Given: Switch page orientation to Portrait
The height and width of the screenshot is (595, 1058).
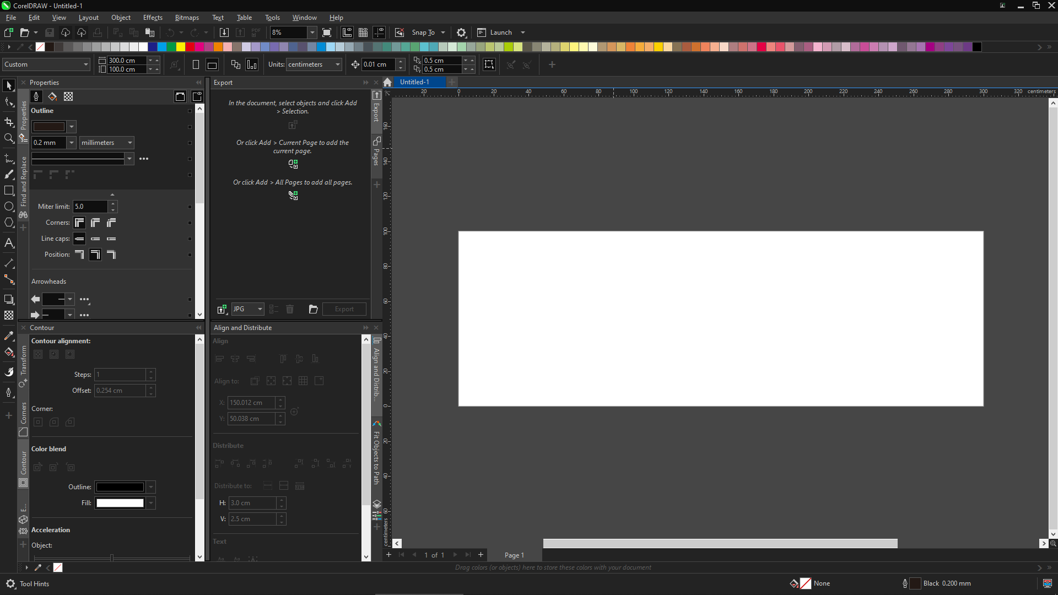Looking at the screenshot, I should [x=196, y=64].
